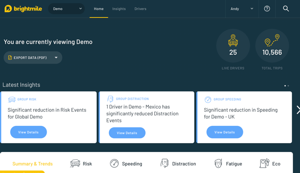Viewport: 300px width, 173px height.
Task: Open the Eco fuel pump tab
Action: click(270, 164)
